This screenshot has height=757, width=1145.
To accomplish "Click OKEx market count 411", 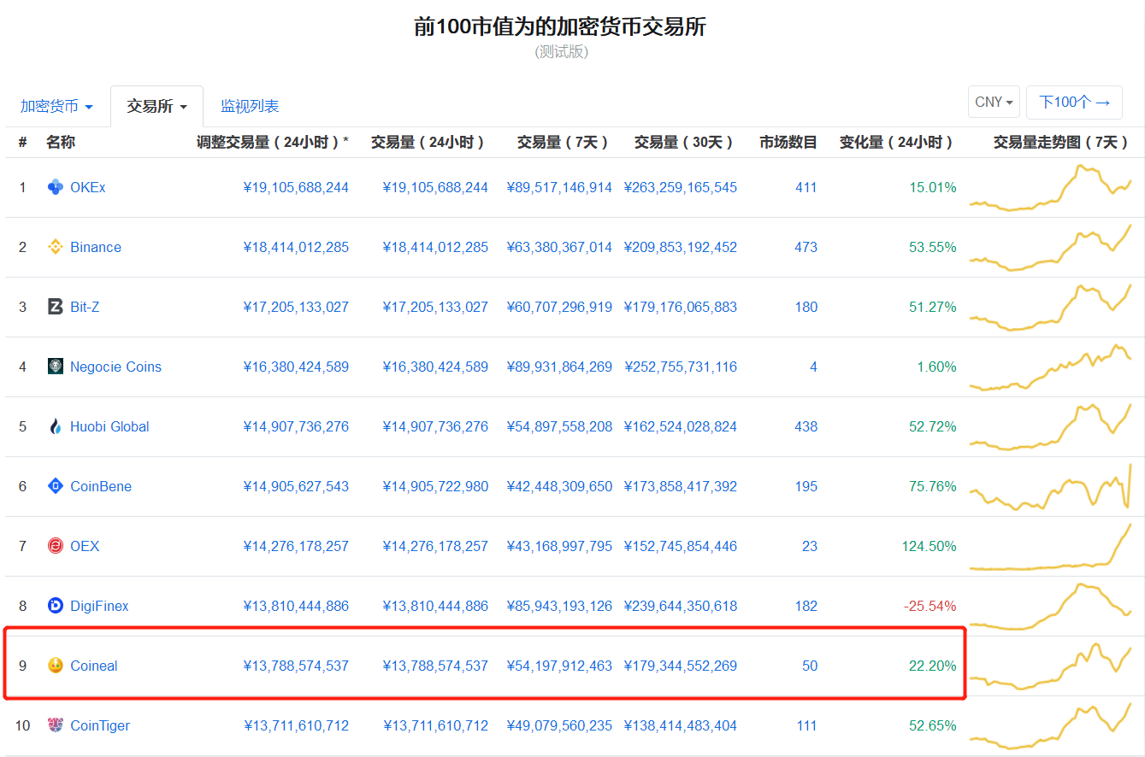I will click(x=806, y=187).
